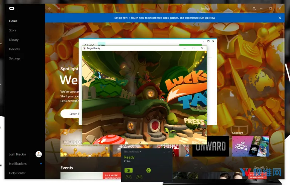Open the Store section in Oculus
Image resolution: width=290 pixels, height=185 pixels.
13,30
